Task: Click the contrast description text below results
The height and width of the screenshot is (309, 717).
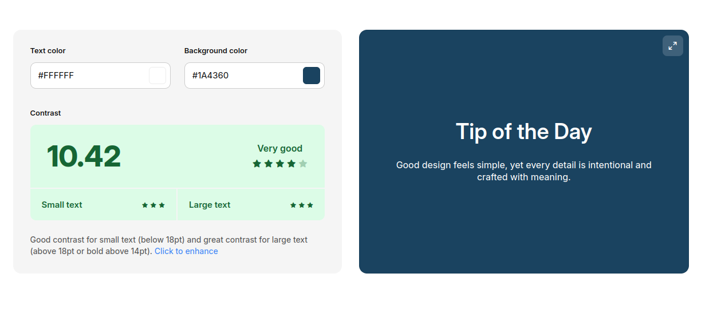Action: click(169, 240)
